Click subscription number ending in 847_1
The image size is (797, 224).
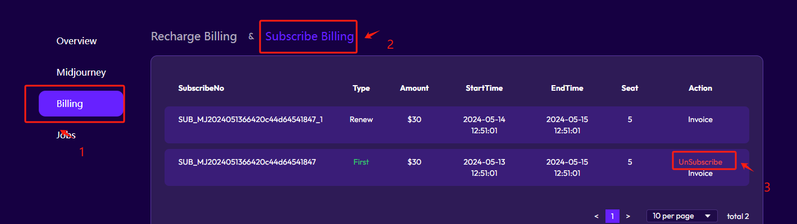click(x=250, y=119)
